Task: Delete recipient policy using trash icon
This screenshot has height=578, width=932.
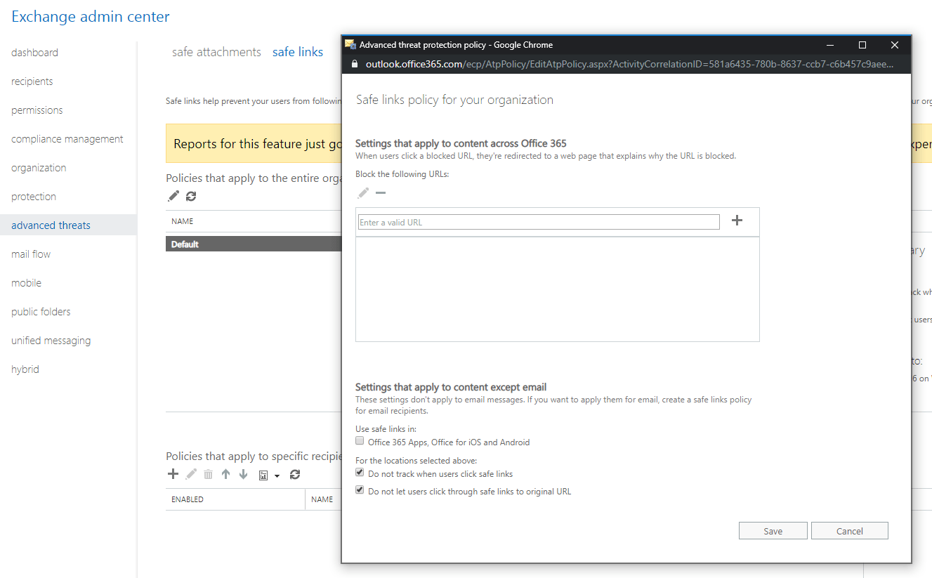Action: click(209, 475)
